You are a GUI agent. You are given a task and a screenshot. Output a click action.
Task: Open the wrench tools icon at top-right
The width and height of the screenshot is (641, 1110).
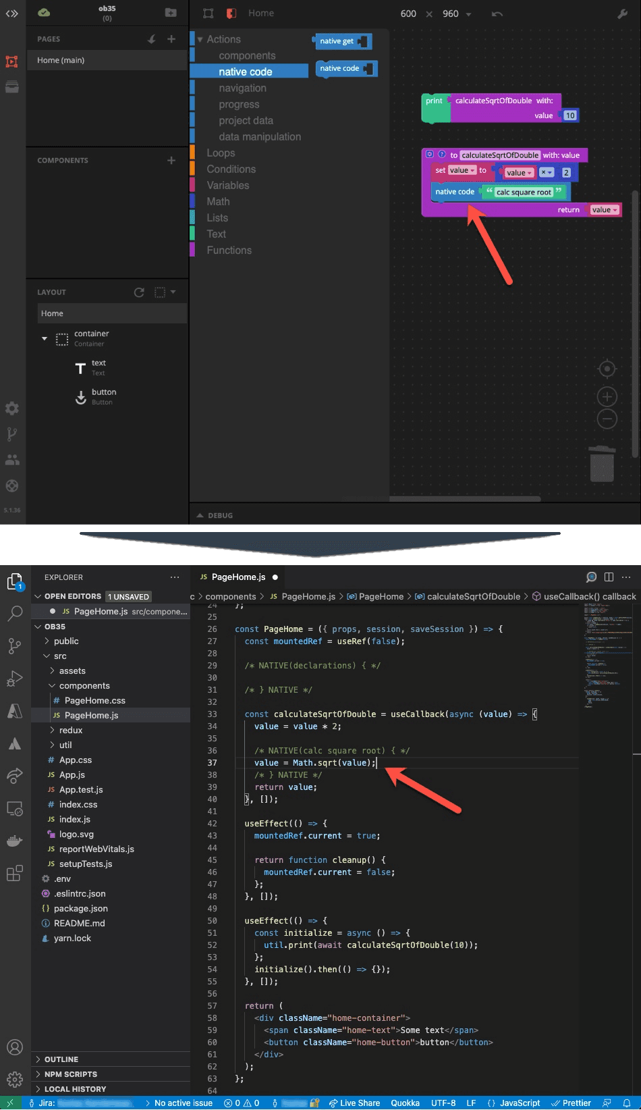(x=623, y=14)
